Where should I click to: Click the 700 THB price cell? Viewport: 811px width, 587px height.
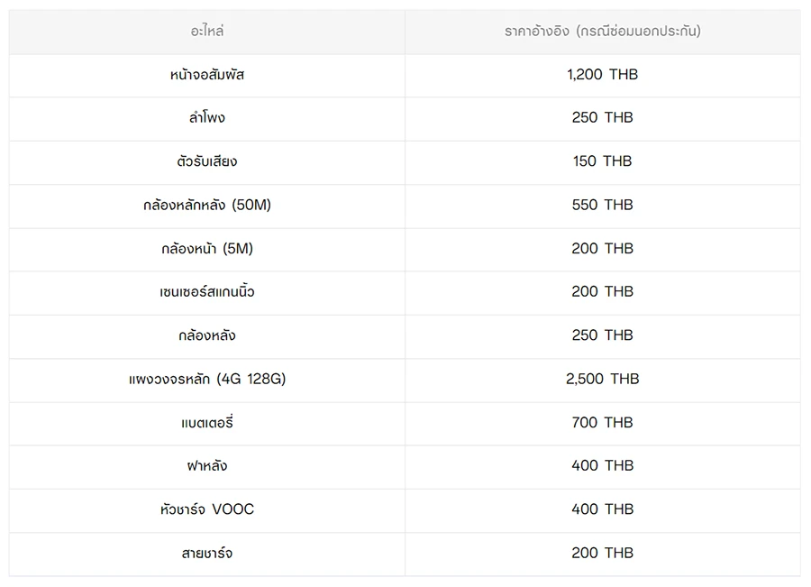pyautogui.click(x=602, y=422)
